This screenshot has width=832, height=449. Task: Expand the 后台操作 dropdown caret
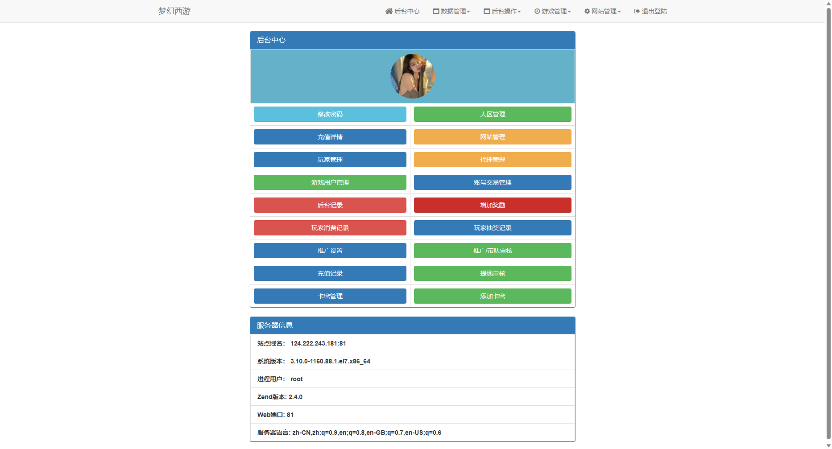(x=519, y=12)
